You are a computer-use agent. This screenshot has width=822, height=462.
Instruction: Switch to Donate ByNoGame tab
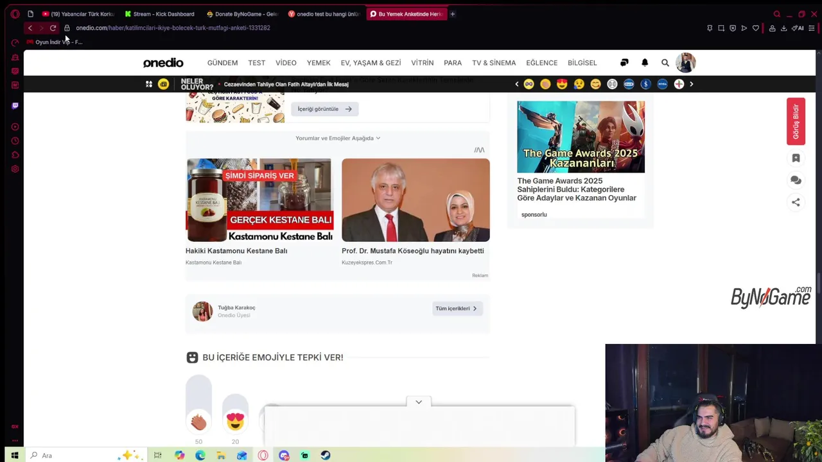[x=242, y=13]
